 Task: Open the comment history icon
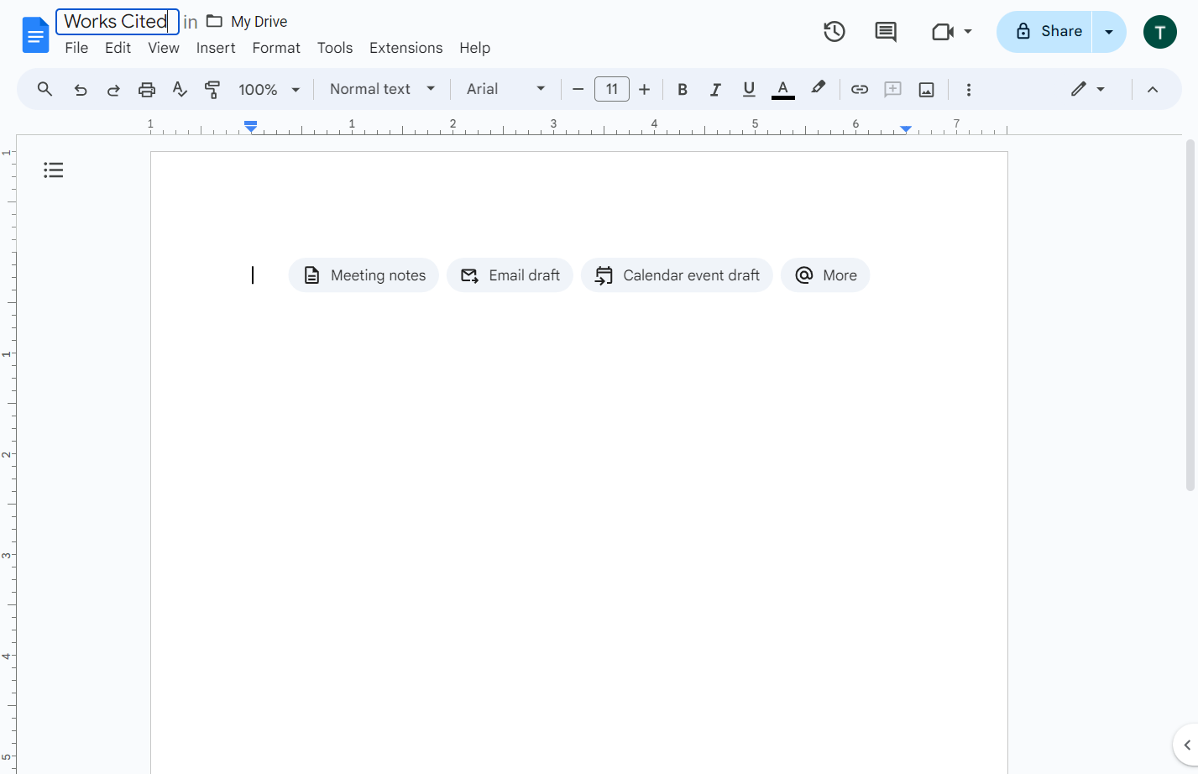886,32
